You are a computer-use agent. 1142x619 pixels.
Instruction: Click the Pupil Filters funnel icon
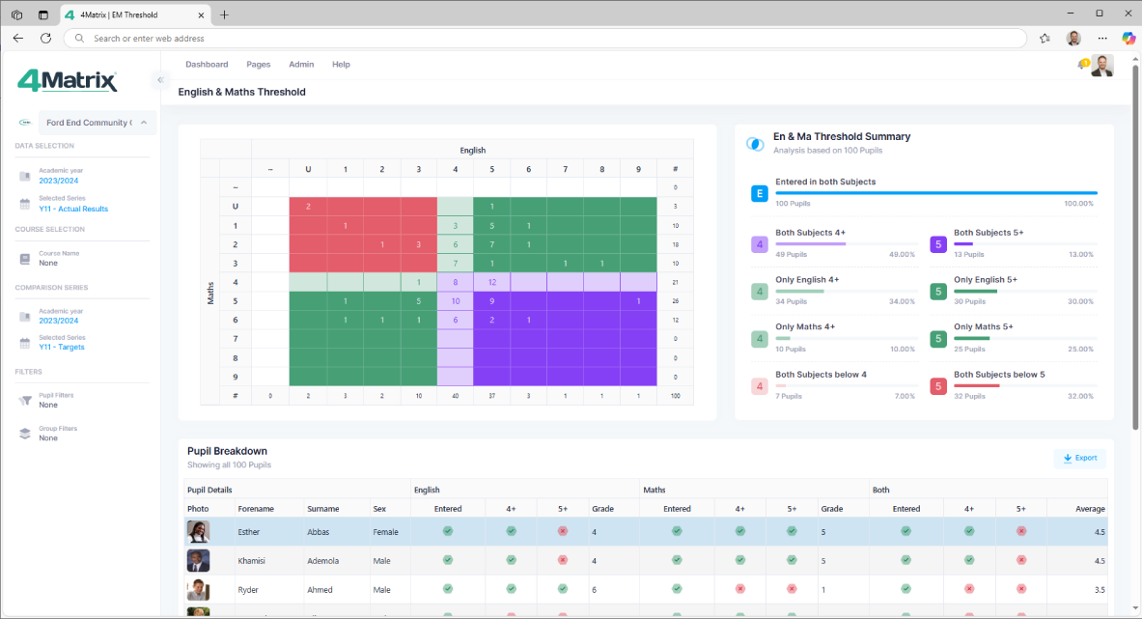point(26,401)
